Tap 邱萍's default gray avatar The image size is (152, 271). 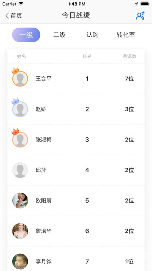[20, 170]
